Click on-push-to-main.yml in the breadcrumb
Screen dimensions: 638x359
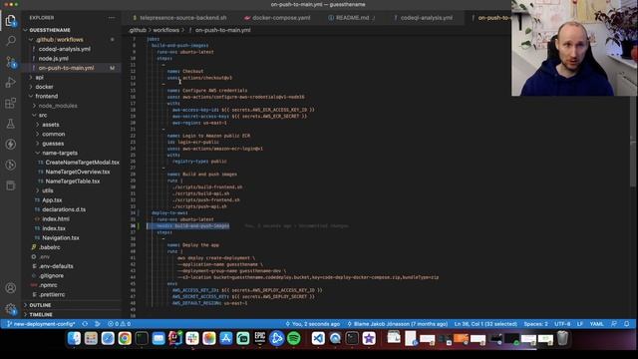tap(222, 30)
